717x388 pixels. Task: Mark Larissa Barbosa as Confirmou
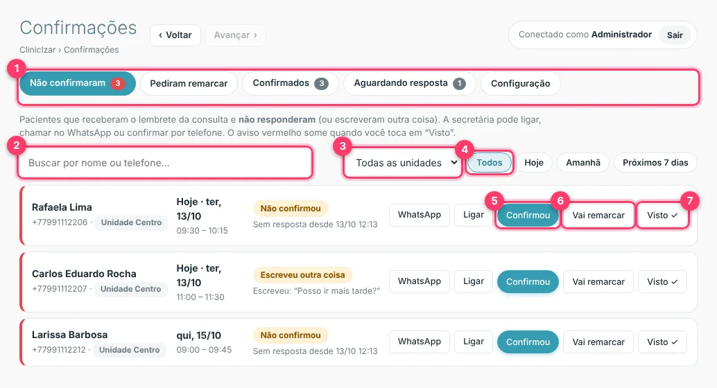528,342
